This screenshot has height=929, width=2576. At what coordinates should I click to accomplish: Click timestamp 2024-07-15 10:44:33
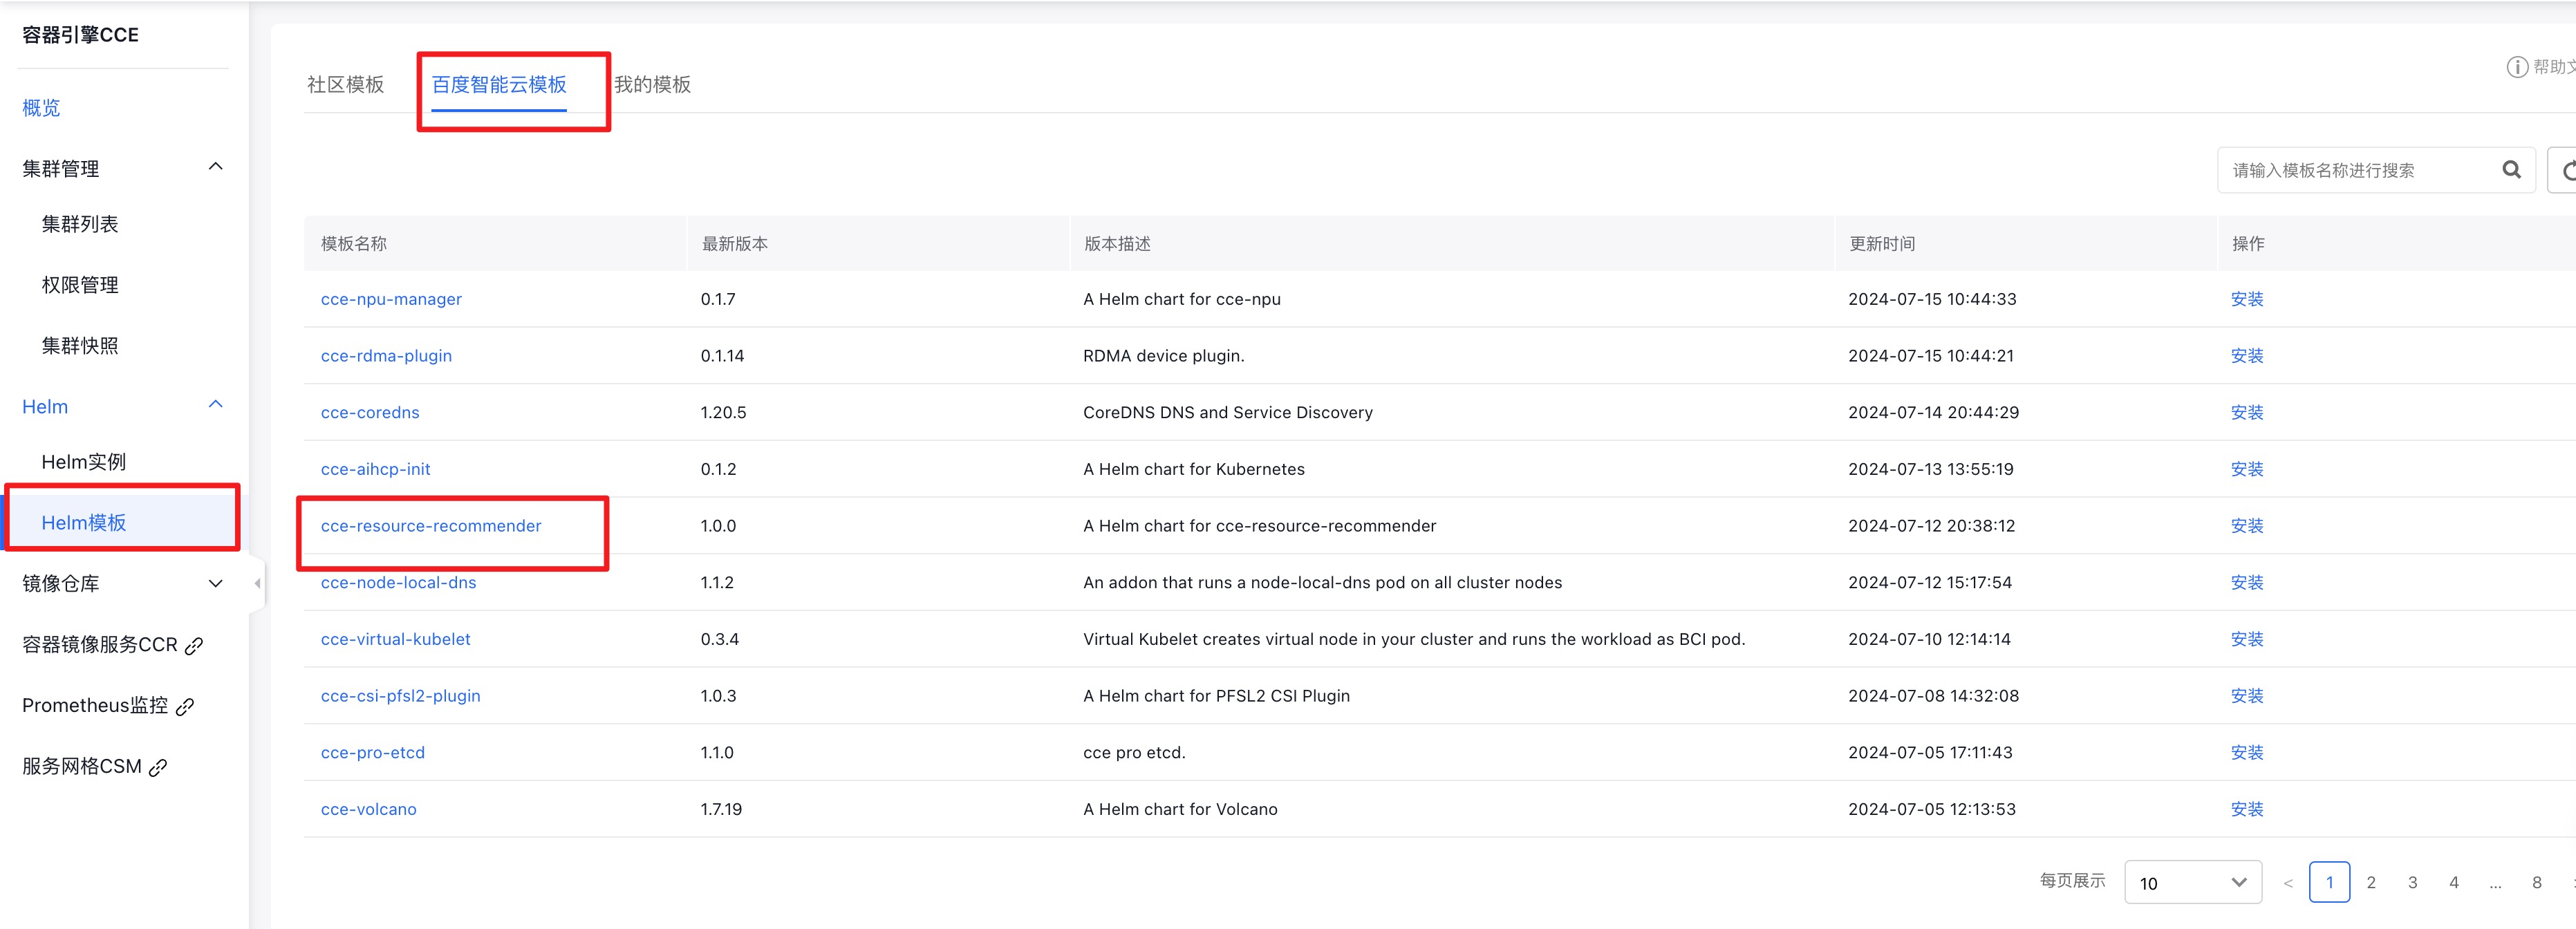[1931, 299]
